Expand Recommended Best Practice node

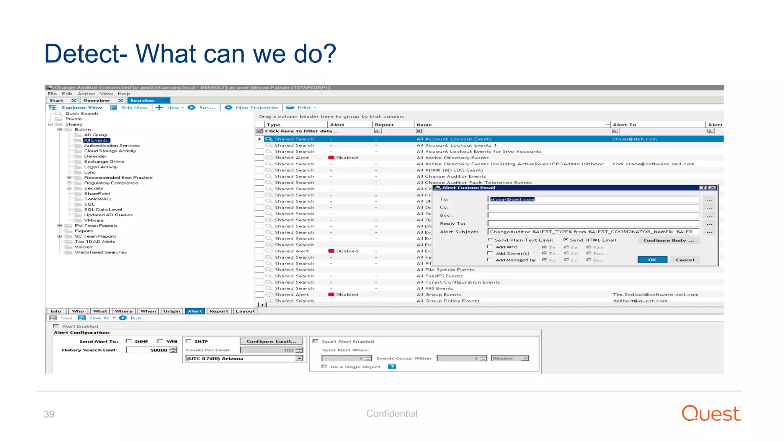tap(69, 178)
